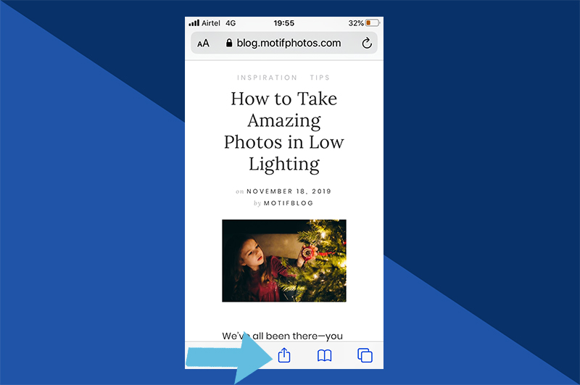Open the tabs overview icon
Image resolution: width=580 pixels, height=385 pixels.
[x=365, y=355]
